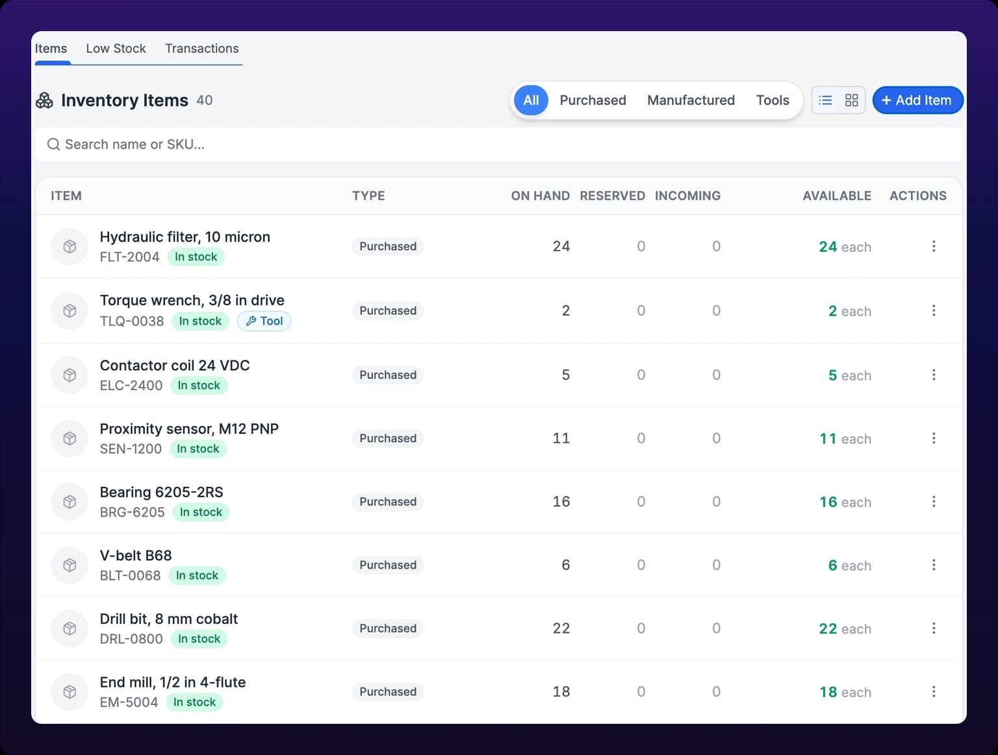Image resolution: width=998 pixels, height=755 pixels.
Task: Open item Hydraulic filter, 10 micron
Action: click(x=185, y=237)
